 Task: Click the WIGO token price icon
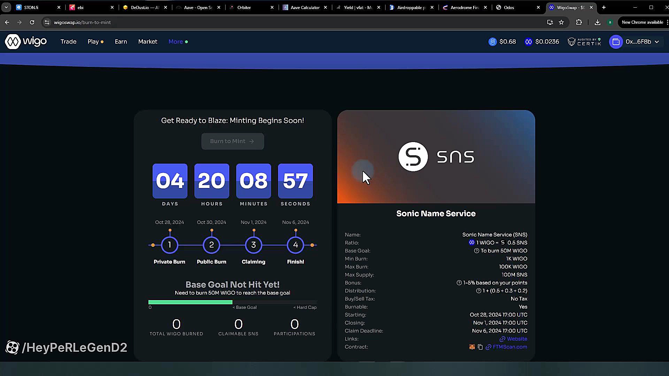tap(528, 42)
